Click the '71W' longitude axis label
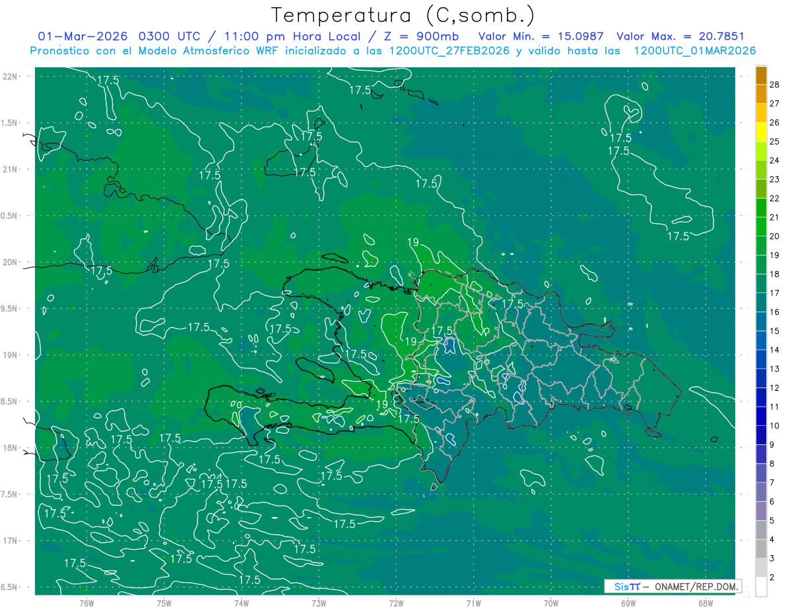Viewport: 792px width, 612px height. coord(473,603)
